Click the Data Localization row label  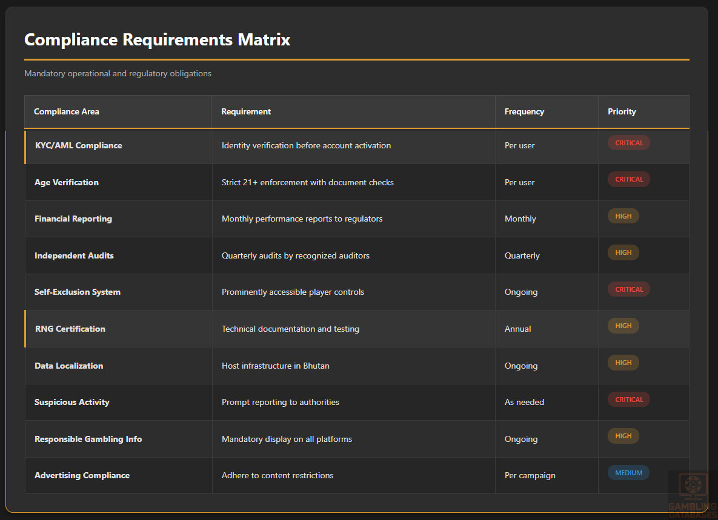point(68,366)
